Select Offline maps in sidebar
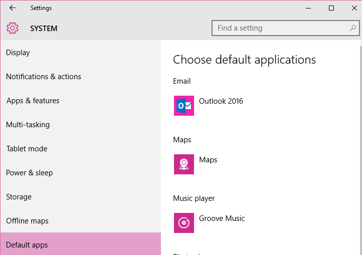 click(x=27, y=221)
